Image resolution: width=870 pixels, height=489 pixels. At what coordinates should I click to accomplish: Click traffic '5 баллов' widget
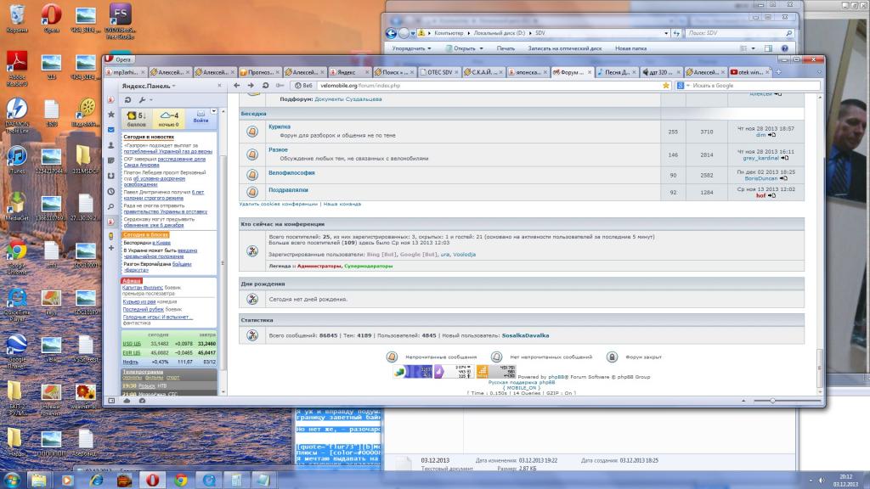point(137,119)
